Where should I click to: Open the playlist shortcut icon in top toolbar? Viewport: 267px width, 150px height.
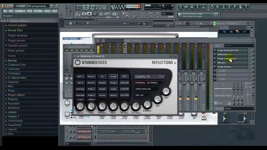(181, 7)
